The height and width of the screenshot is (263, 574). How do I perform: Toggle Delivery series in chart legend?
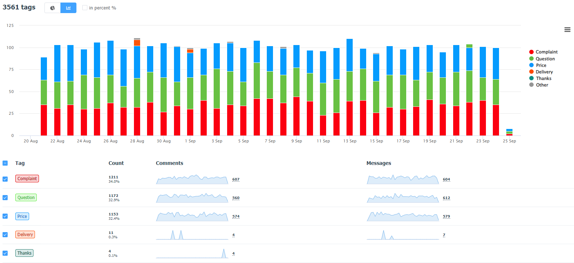[541, 72]
